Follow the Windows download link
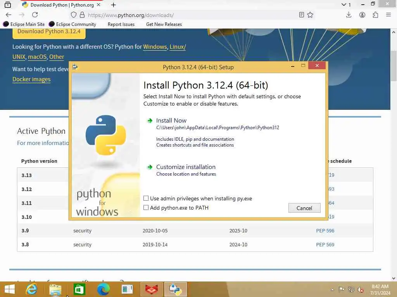 (x=155, y=47)
